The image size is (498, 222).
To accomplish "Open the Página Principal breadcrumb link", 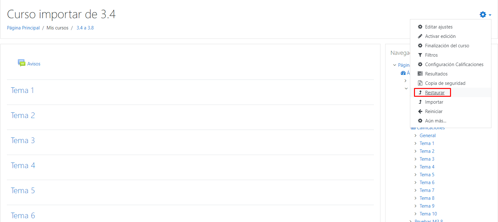I will [24, 28].
